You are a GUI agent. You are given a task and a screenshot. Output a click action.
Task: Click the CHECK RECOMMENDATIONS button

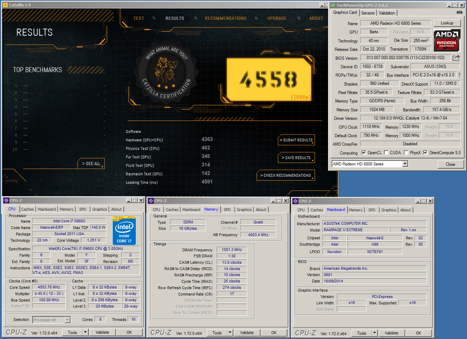[x=286, y=175]
